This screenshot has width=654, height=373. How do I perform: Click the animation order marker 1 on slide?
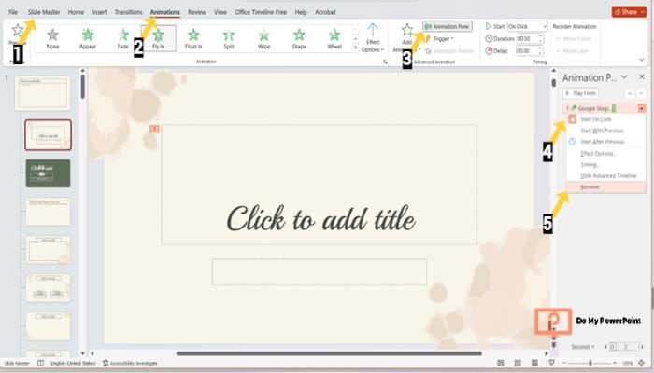click(154, 129)
